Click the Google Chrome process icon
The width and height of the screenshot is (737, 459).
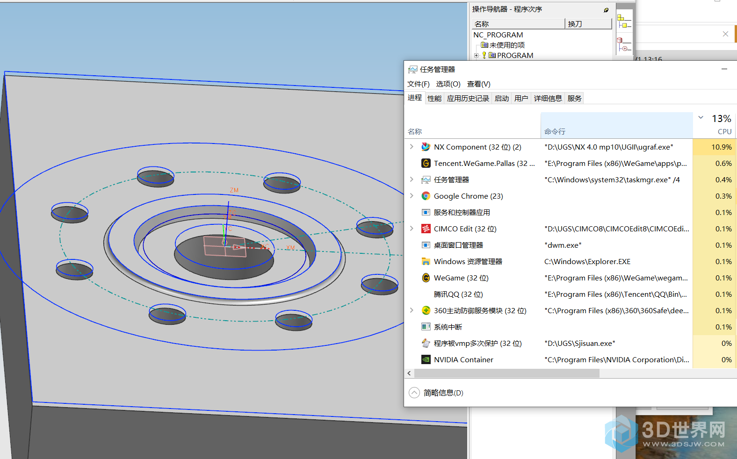click(426, 196)
